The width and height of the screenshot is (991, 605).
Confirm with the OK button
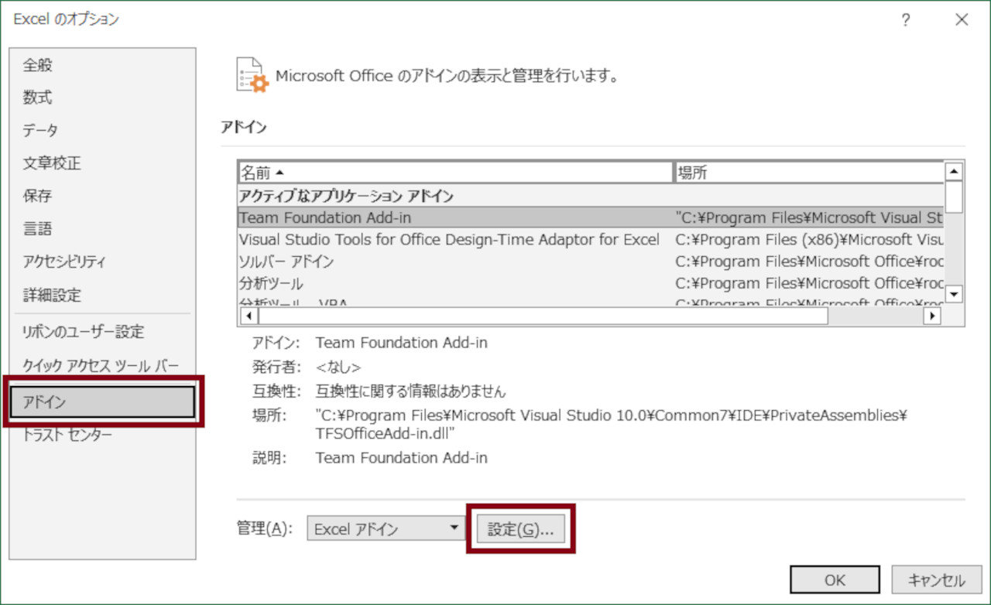pyautogui.click(x=835, y=579)
